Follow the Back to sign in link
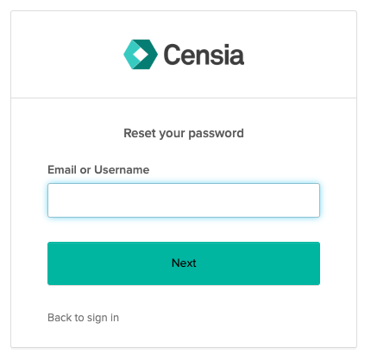The height and width of the screenshot is (361, 371). [83, 318]
